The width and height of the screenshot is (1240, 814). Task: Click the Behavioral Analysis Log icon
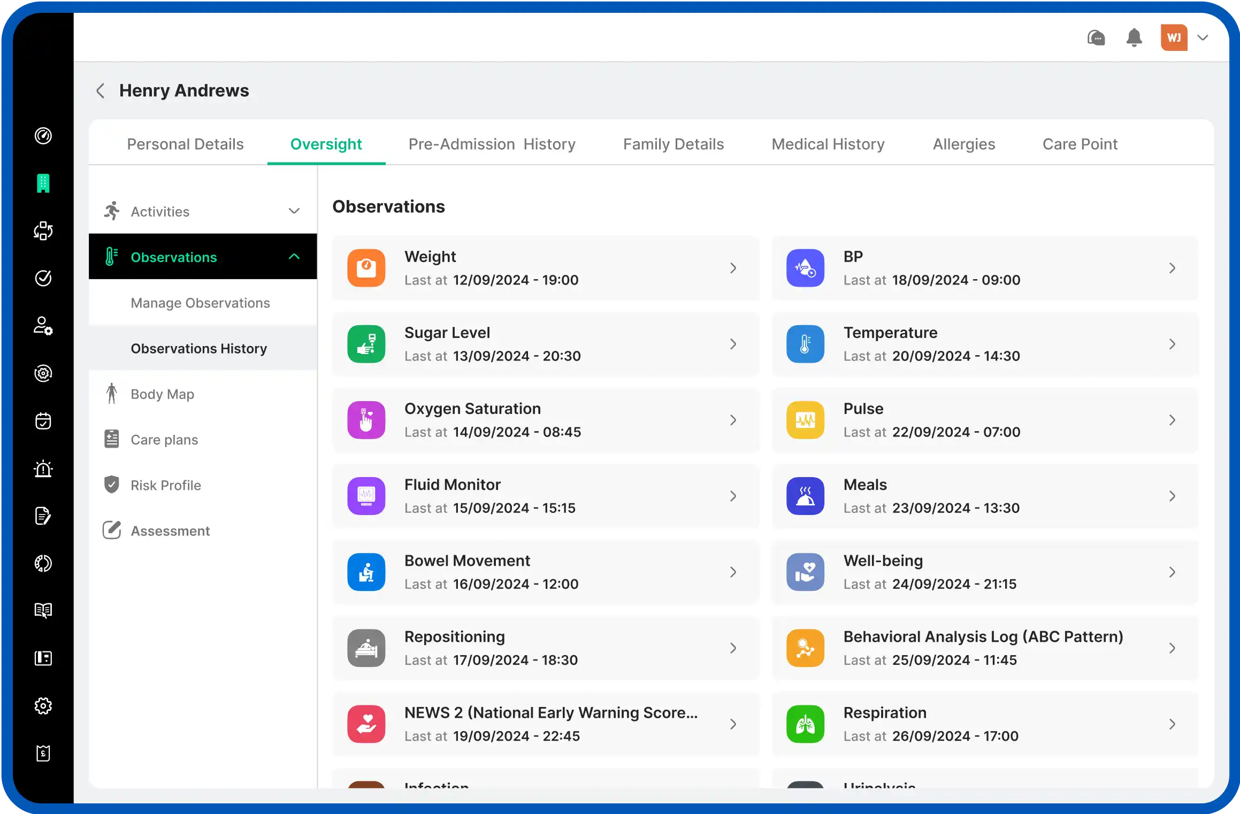click(x=806, y=648)
